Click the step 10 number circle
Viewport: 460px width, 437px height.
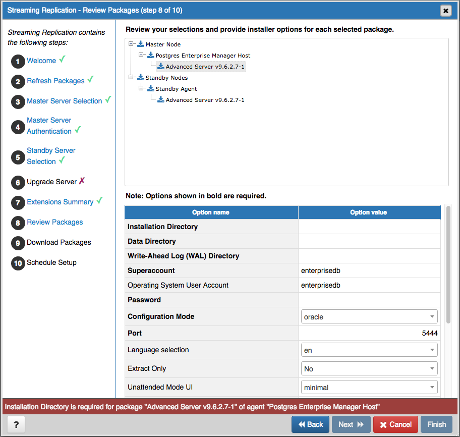[x=18, y=263]
